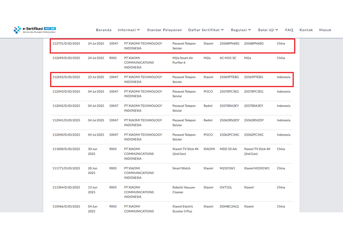The height and width of the screenshot is (229, 343).
Task: Click the 28 Jun 2025 date cell
Action: click(x=92, y=170)
